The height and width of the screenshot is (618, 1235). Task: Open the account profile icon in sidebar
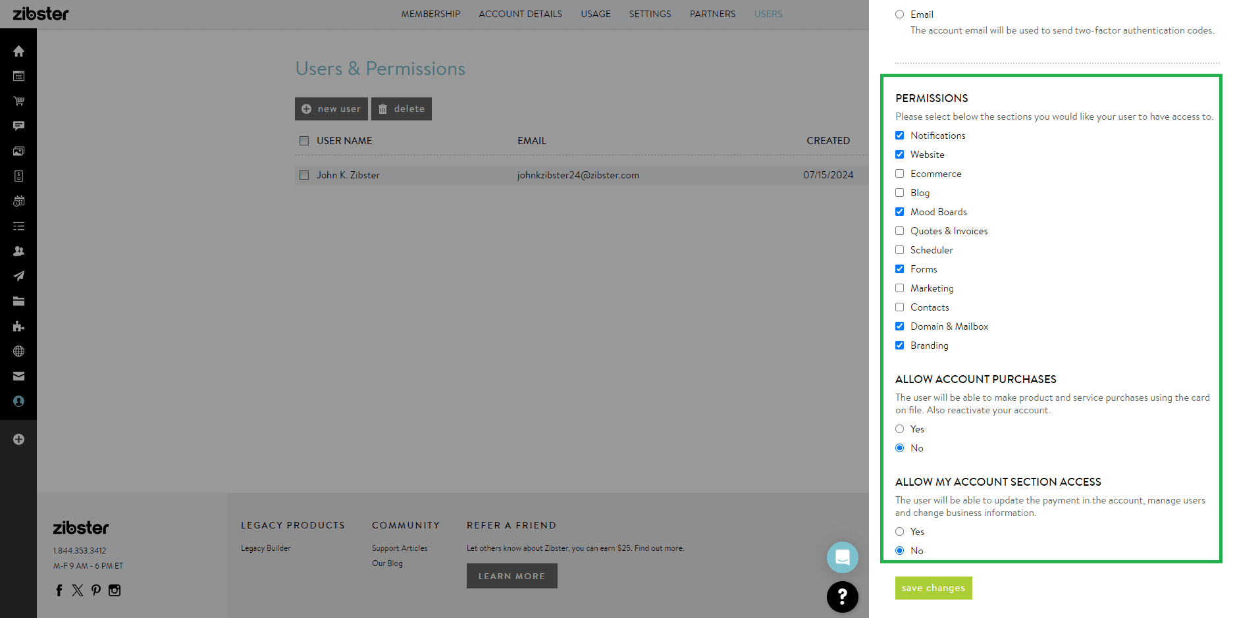[18, 401]
